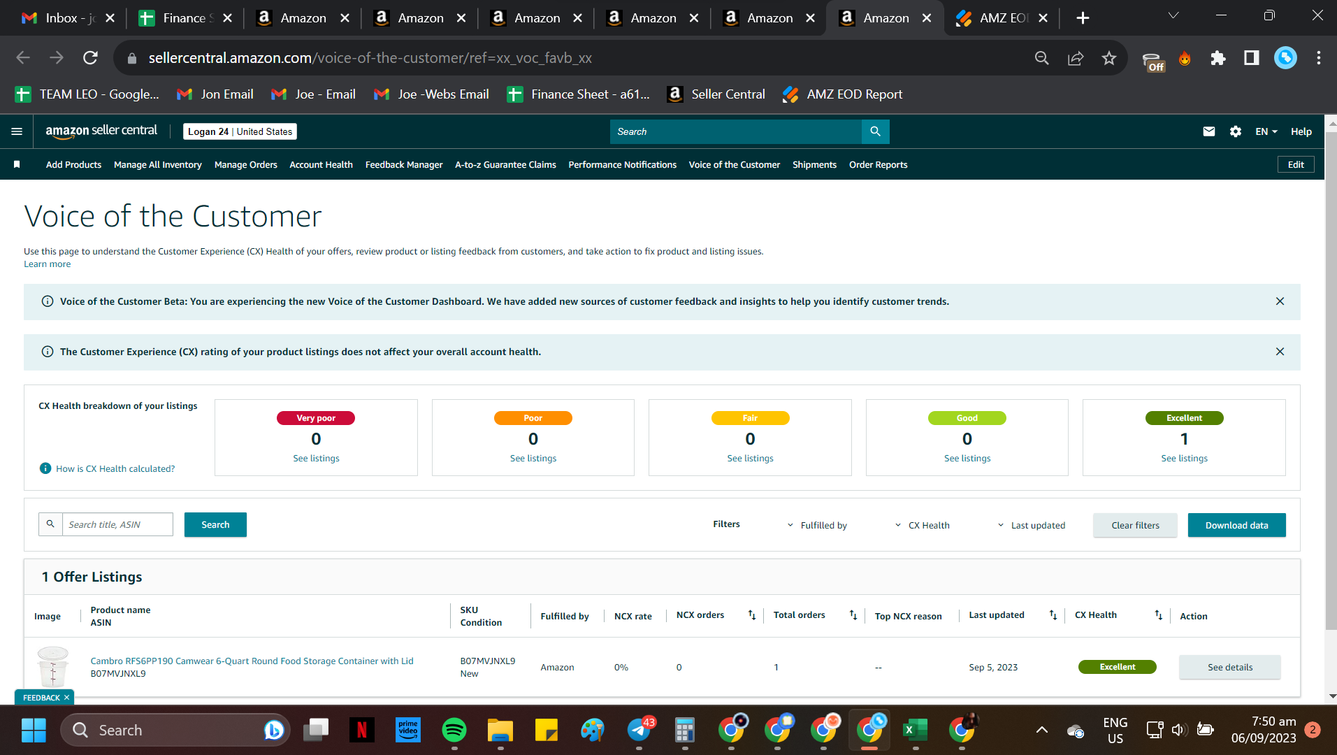Click the Windows Start button
Viewport: 1337px width, 755px height.
click(x=34, y=731)
